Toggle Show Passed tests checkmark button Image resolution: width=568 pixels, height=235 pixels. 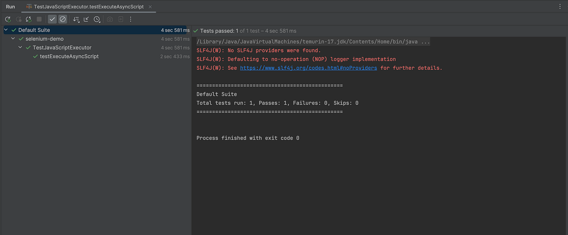(52, 19)
